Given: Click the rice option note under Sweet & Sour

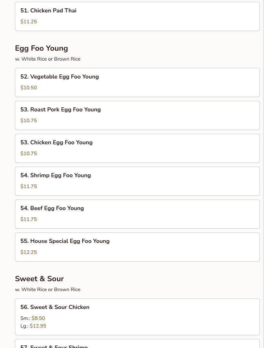Looking at the screenshot, I should 47,290.
